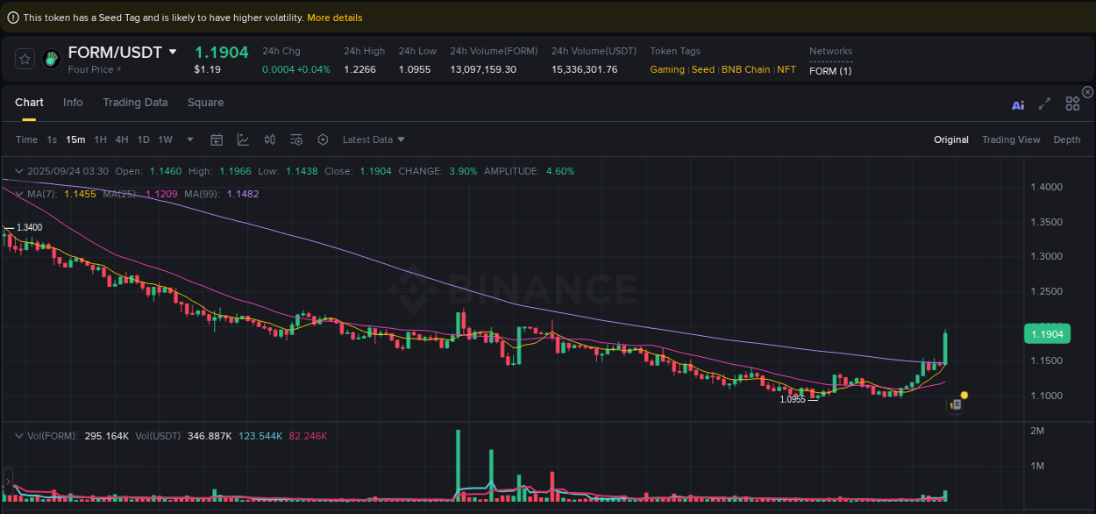Open the BNB Chain token tag
Image resolution: width=1096 pixels, height=514 pixels.
tap(746, 69)
